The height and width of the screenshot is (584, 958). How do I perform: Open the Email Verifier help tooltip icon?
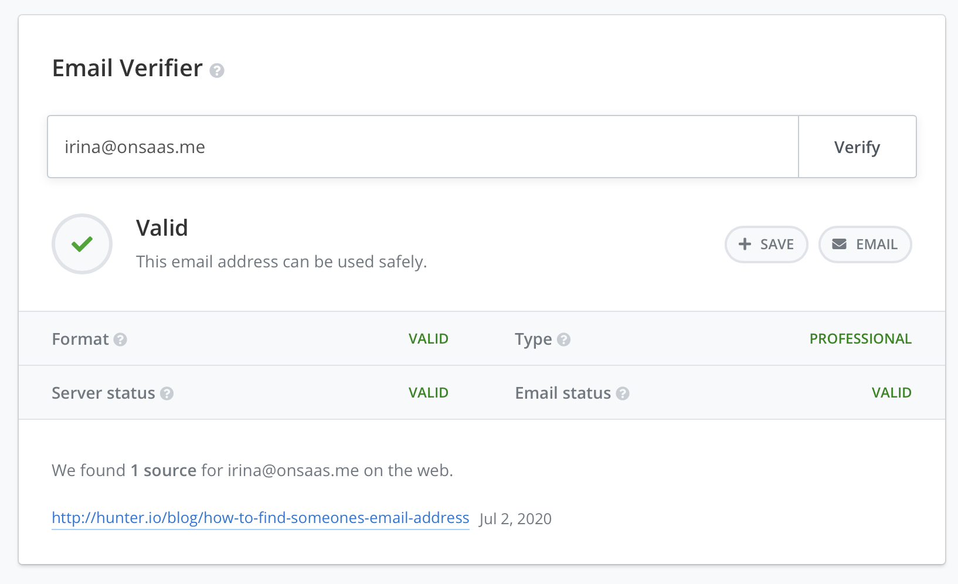[218, 72]
